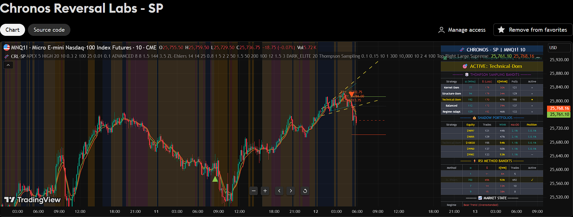Click the Vol 5.72 K value
The width and height of the screenshot is (573, 217).
[307, 48]
